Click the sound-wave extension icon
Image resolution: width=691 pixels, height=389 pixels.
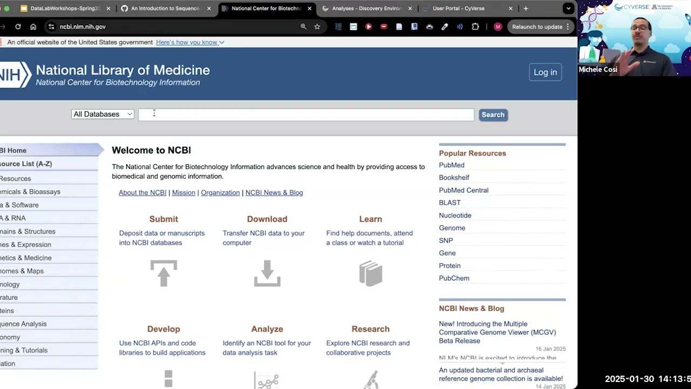click(460, 26)
